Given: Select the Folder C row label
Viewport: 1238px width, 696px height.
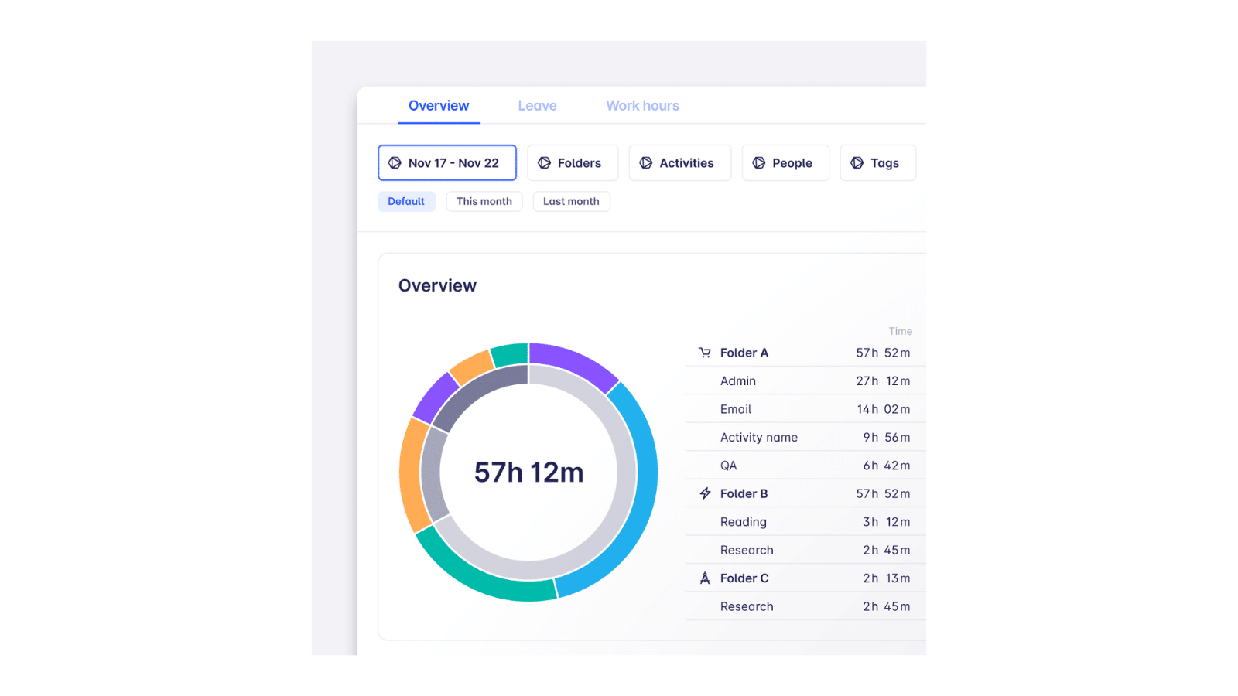Looking at the screenshot, I should click(744, 578).
